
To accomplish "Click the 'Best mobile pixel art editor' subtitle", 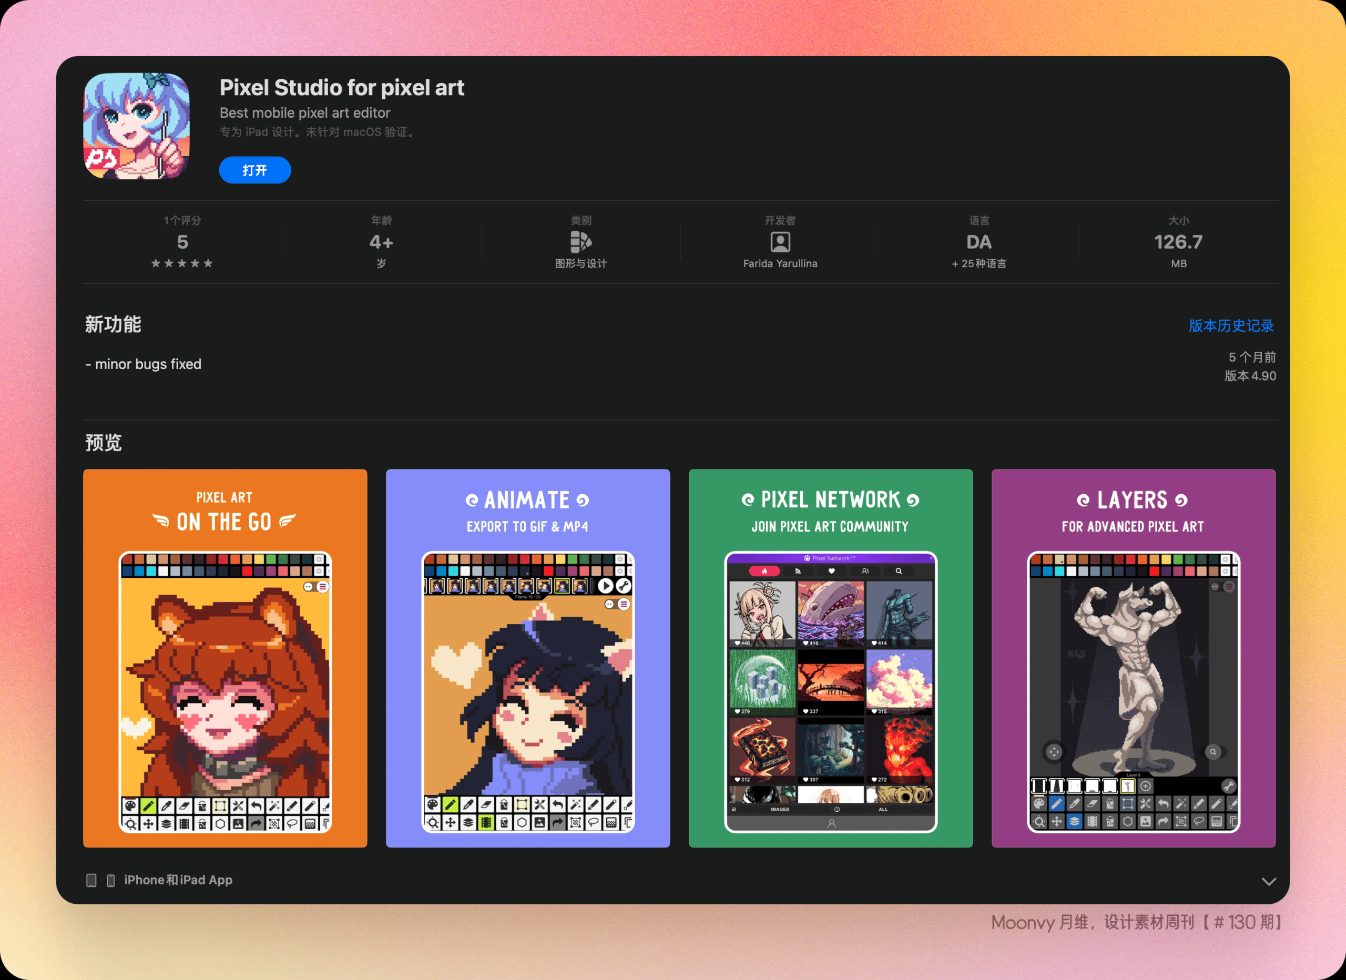I will [x=305, y=113].
